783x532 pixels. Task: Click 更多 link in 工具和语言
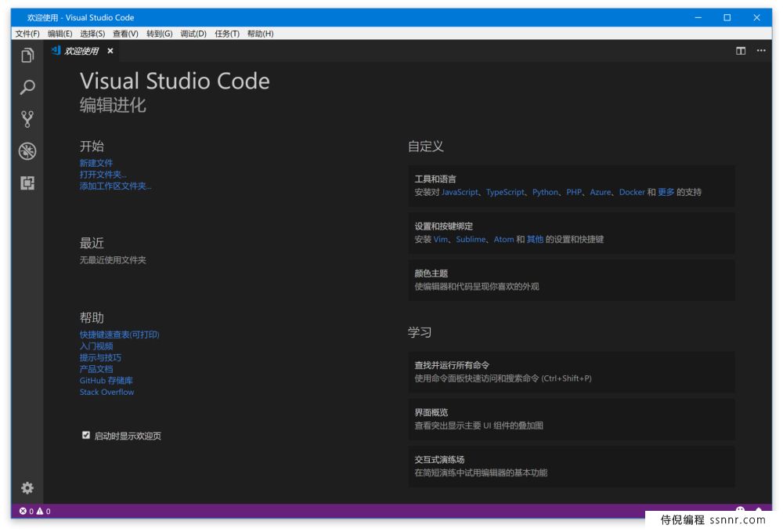pyautogui.click(x=666, y=192)
